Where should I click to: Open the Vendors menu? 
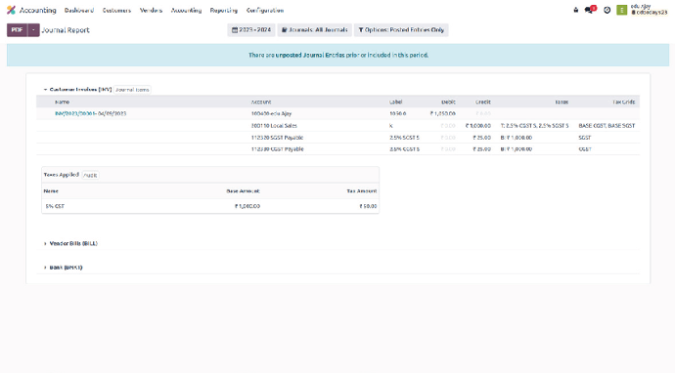(x=151, y=11)
